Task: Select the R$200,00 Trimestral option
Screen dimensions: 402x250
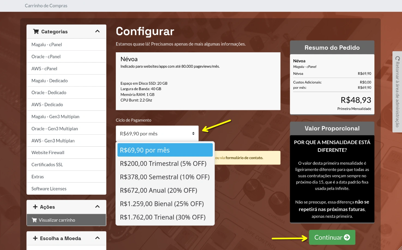Action: click(163, 163)
